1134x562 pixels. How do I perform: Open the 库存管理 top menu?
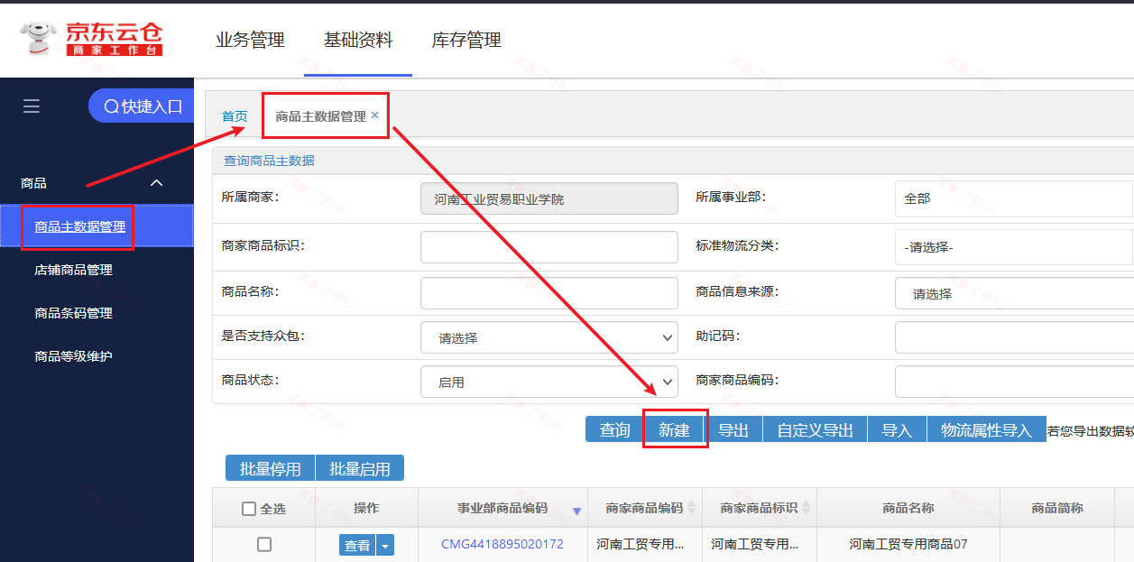click(466, 40)
